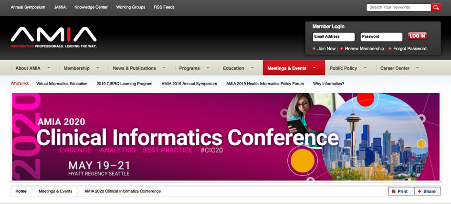Click the Meetings & Events breadcrumb
The width and height of the screenshot is (451, 204).
[55, 191]
